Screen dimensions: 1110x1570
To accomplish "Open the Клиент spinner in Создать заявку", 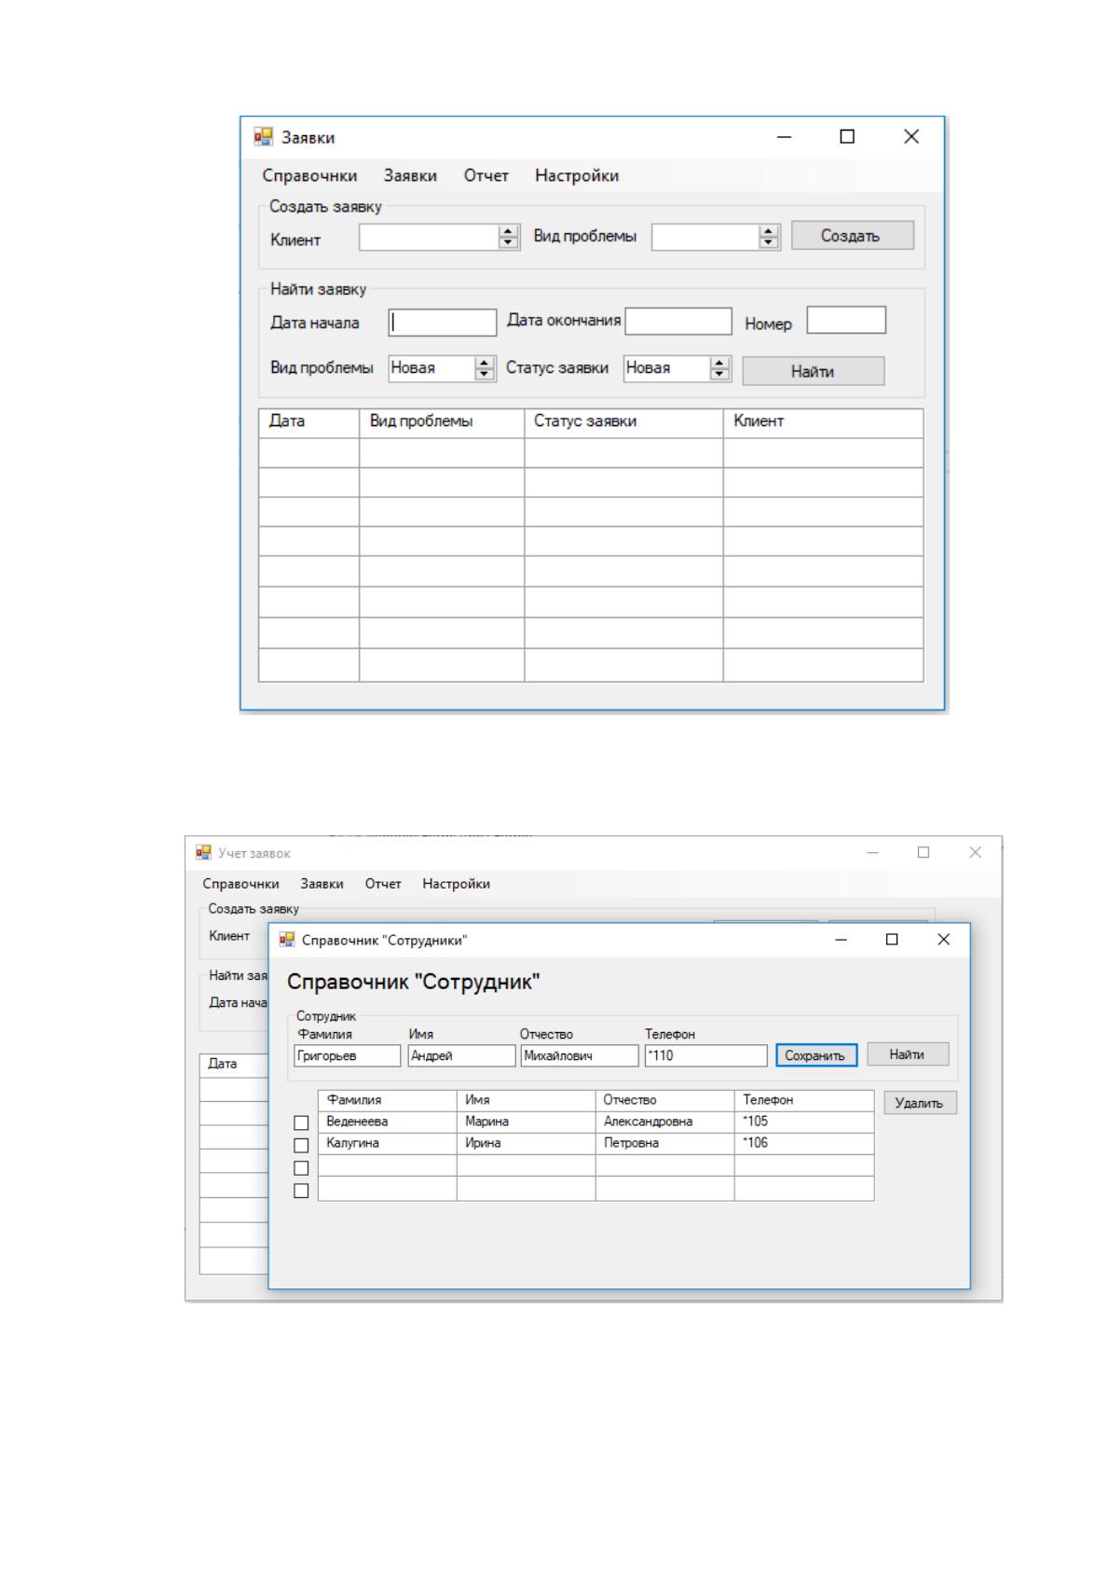I will 509,238.
